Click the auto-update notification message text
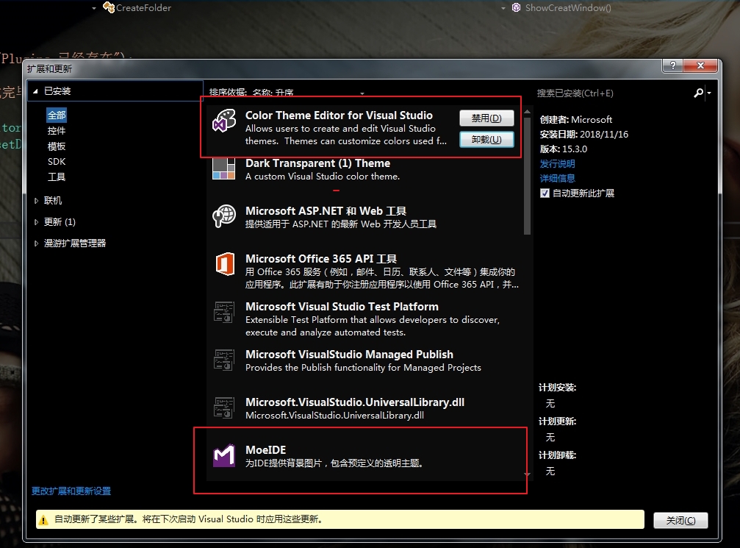740x548 pixels. [189, 519]
